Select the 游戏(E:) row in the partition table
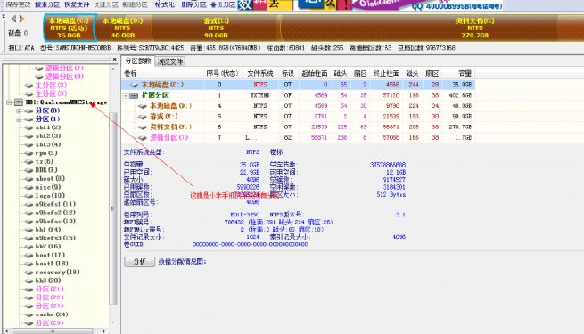Viewport: 584px width, 334px height. click(x=299, y=117)
